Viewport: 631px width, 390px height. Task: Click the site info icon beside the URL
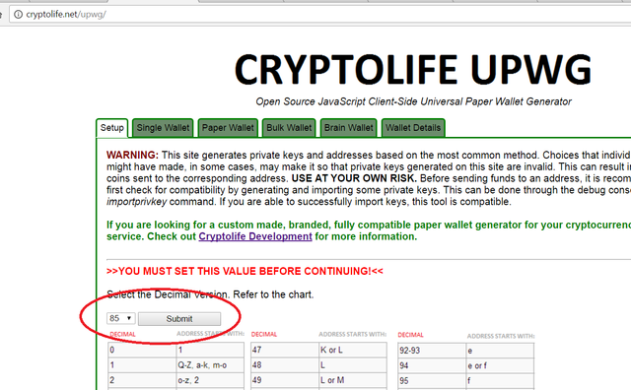[x=18, y=15]
